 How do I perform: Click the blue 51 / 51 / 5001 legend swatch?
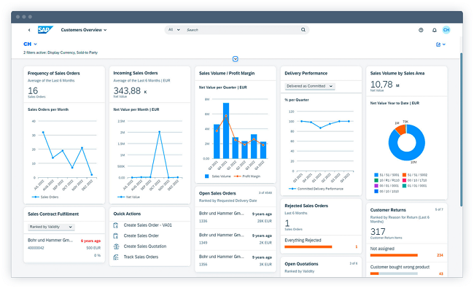click(376, 175)
